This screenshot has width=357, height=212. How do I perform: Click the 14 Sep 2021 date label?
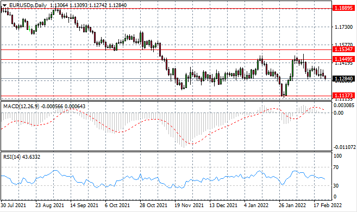pos(84,205)
